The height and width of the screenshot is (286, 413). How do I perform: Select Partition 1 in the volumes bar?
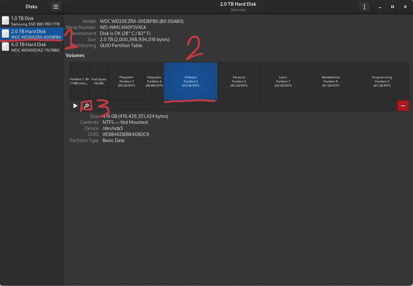(79, 81)
